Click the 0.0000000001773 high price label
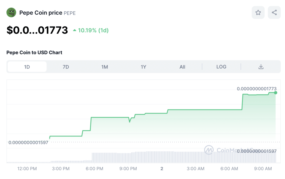Viewport: 285px width, 179px height. (257, 89)
